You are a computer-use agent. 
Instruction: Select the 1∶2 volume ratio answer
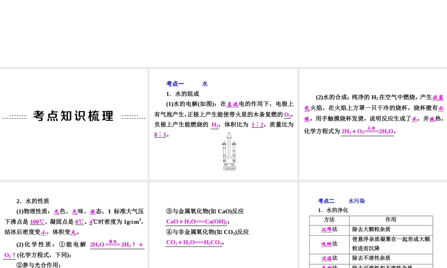[257, 125]
